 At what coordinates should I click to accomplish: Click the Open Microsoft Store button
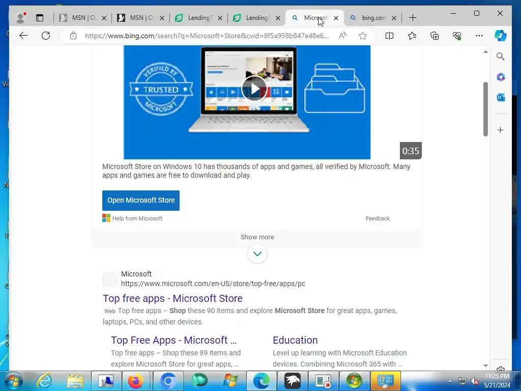141,201
